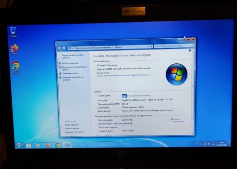Open Chrome from the taskbar
The width and height of the screenshot is (237, 169).
point(57,145)
